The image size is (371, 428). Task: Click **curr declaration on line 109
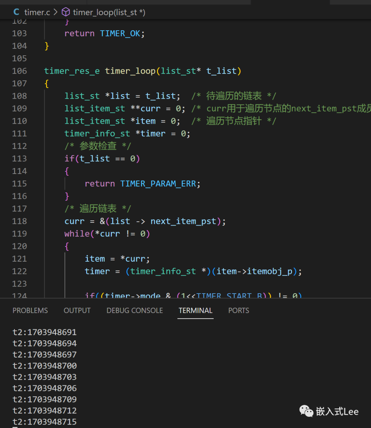point(146,109)
